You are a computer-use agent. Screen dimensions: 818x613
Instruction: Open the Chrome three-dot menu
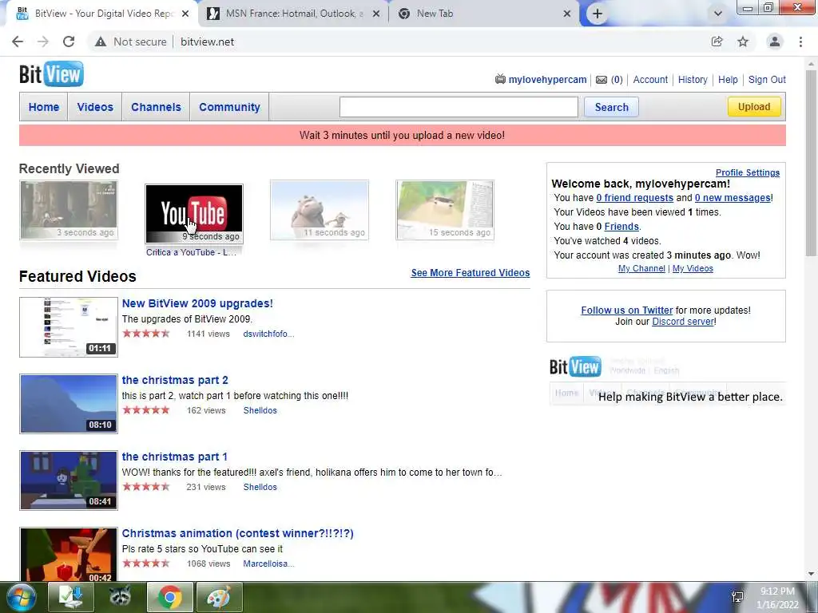[800, 42]
